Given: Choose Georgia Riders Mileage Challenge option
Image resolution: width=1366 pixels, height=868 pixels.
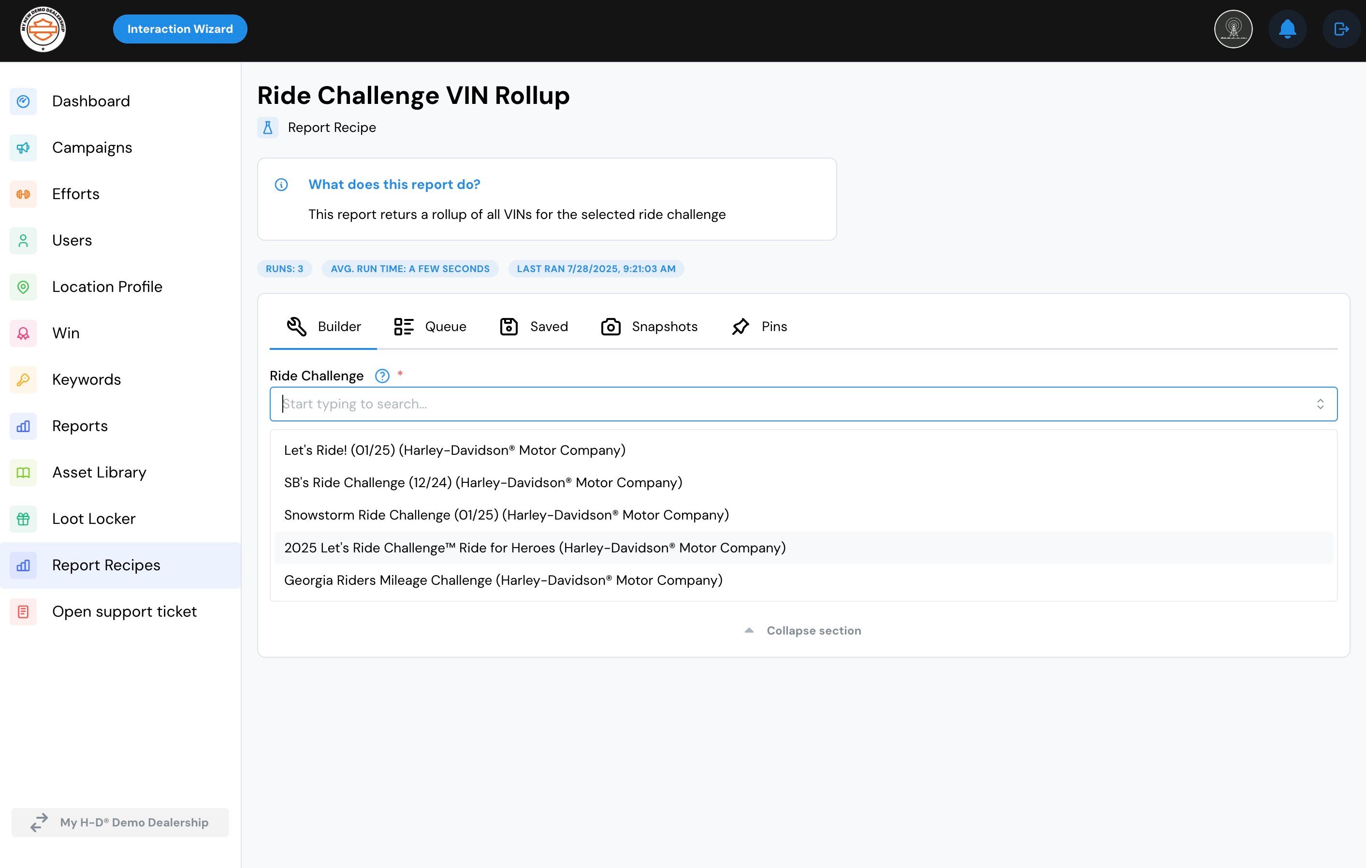Looking at the screenshot, I should (x=503, y=580).
